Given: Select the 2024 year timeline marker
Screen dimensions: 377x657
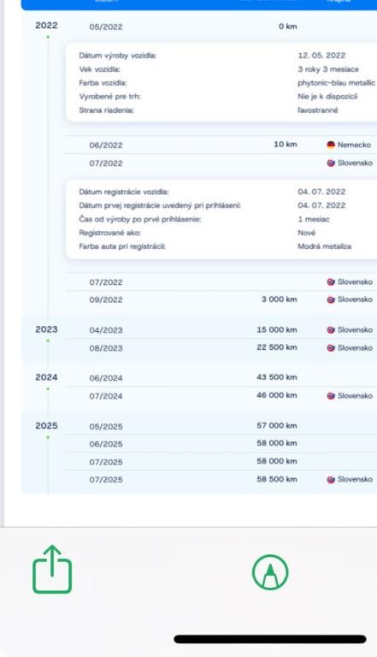Looking at the screenshot, I should 46,377.
